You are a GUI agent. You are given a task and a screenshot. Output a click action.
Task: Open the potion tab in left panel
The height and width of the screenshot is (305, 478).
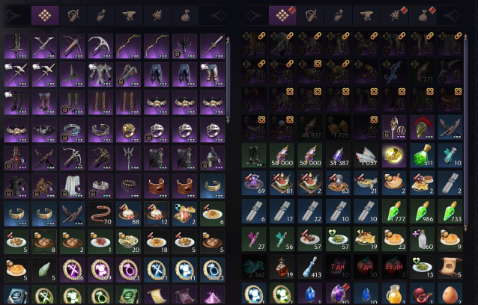coord(101,16)
